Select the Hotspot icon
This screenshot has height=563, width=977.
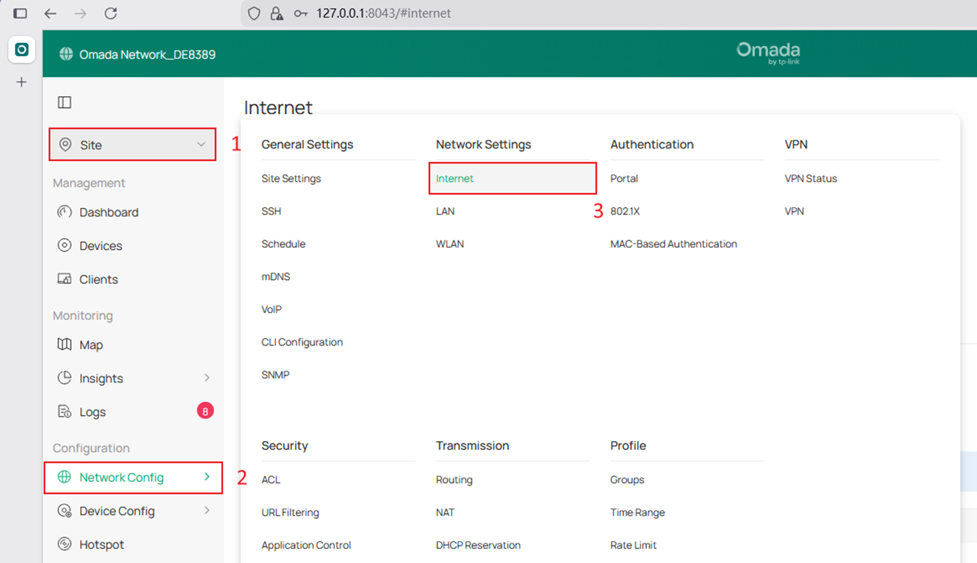click(64, 544)
